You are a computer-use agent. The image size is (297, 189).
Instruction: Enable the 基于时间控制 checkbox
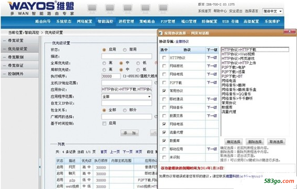[104, 124]
